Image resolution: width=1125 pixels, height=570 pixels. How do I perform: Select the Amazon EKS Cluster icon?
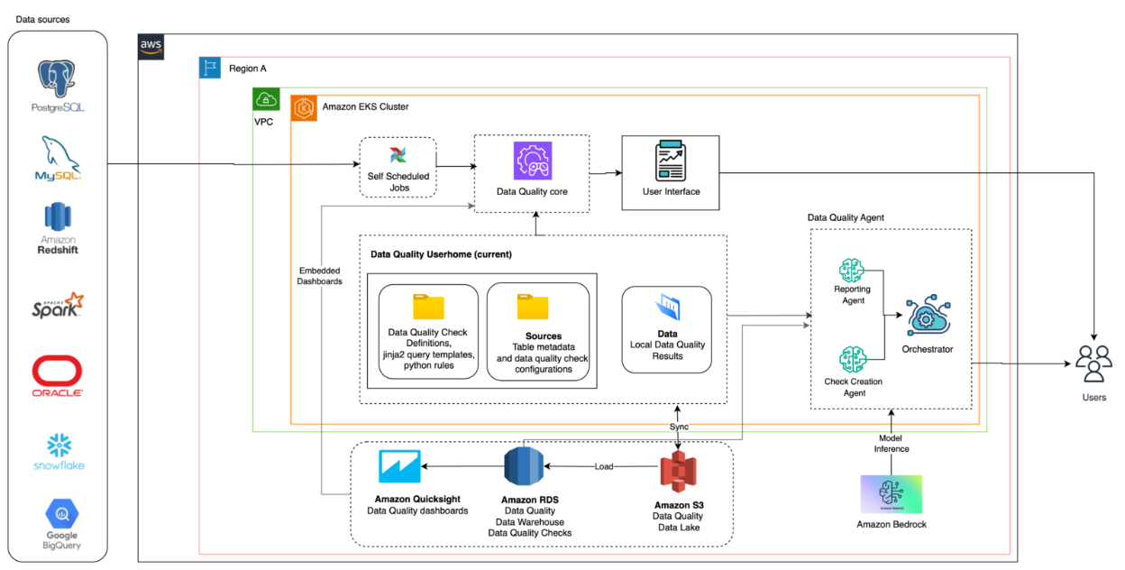pyautogui.click(x=305, y=106)
